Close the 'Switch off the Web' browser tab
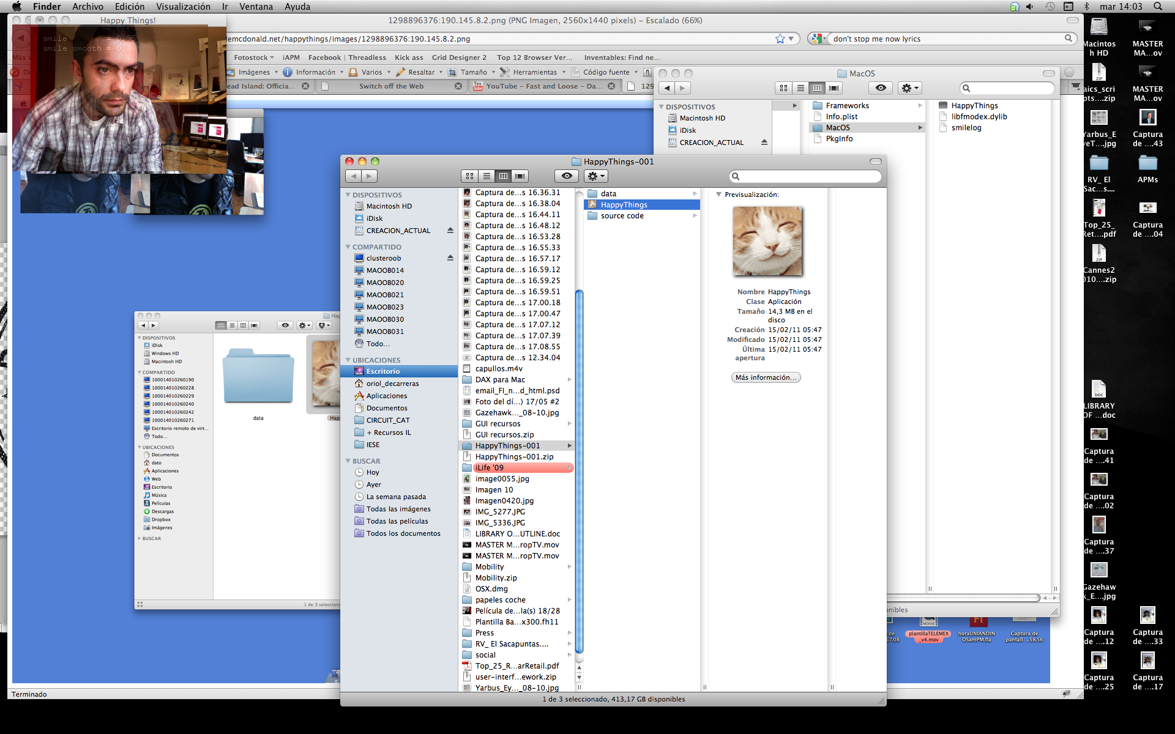The image size is (1175, 734). point(458,86)
